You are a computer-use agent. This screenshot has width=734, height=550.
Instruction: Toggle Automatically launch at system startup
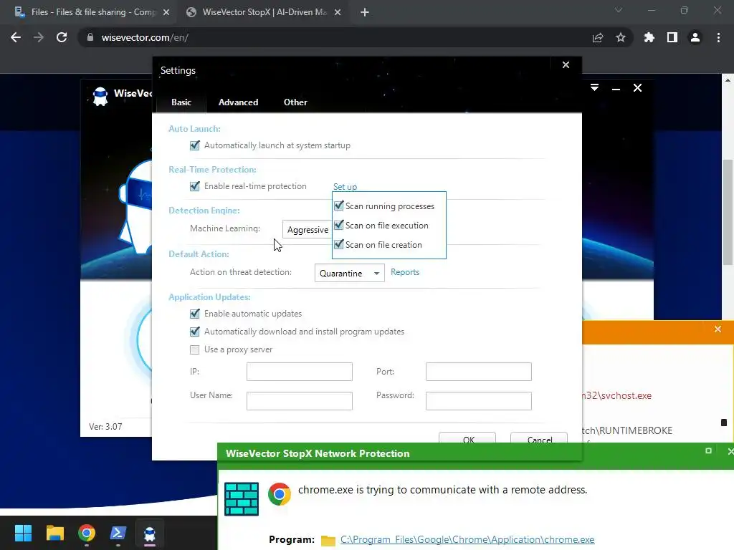pos(195,145)
